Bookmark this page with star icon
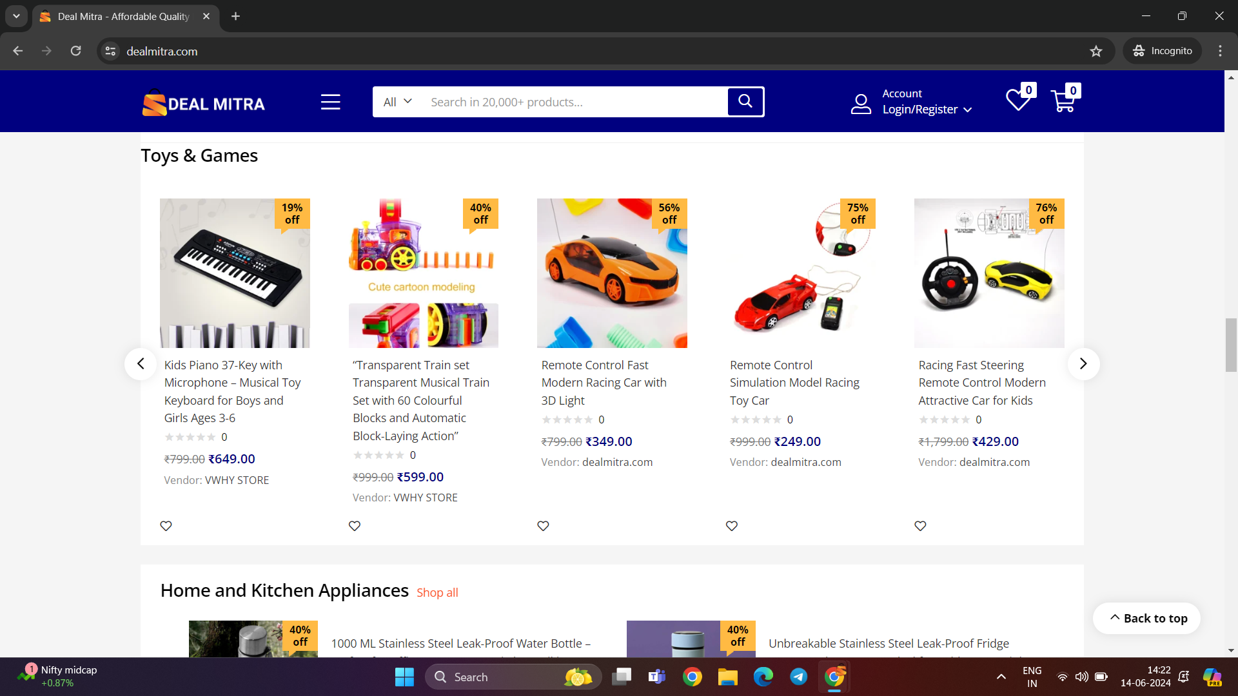1238x696 pixels. [1096, 51]
